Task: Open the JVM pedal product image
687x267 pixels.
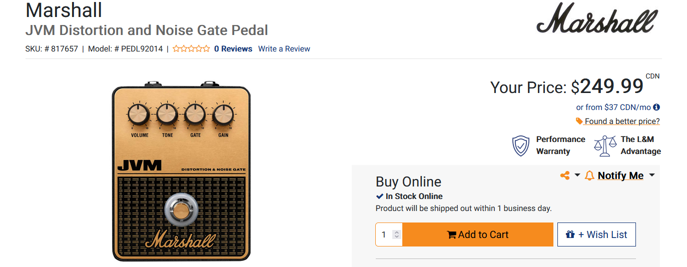Action: coord(181,170)
